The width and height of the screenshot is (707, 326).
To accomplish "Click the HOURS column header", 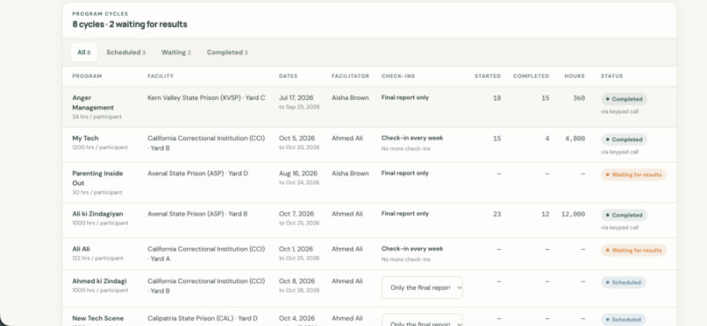I will click(x=575, y=76).
